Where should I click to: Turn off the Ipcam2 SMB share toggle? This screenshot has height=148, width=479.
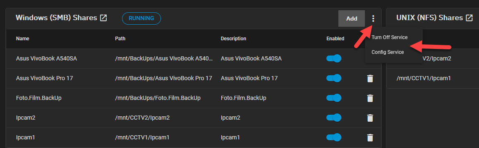[x=333, y=118]
